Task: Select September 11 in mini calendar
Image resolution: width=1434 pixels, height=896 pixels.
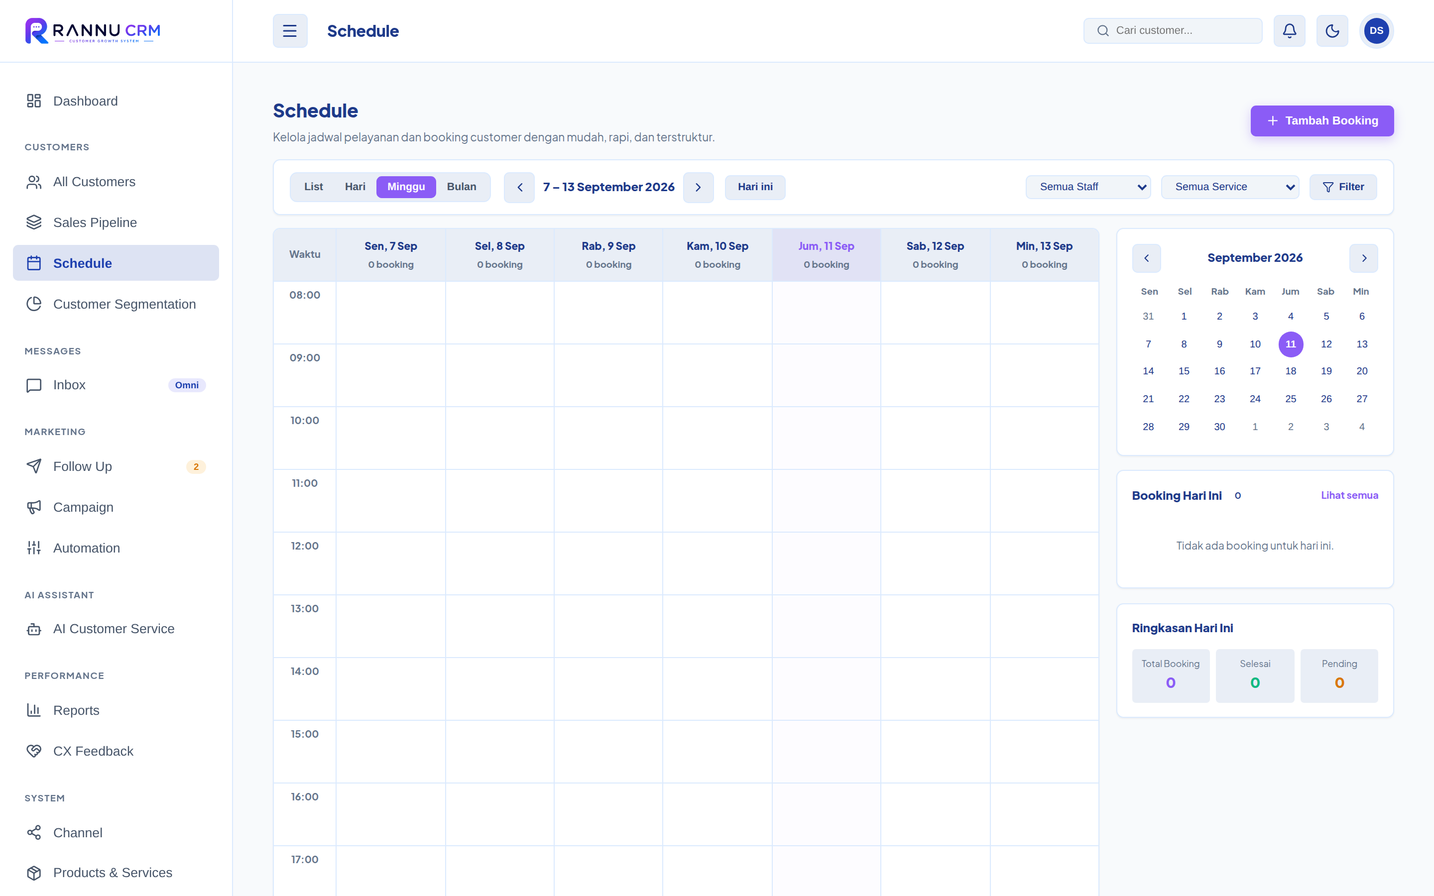Action: [1291, 344]
